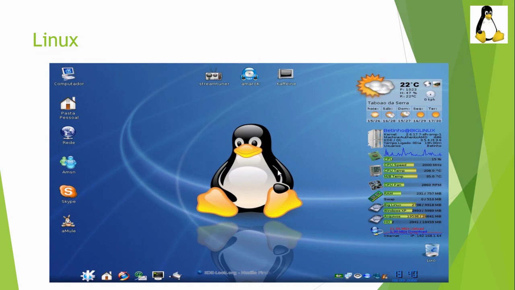Image resolution: width=515 pixels, height=290 pixels.
Task: Select the Dom forecast day
Action: (404, 115)
